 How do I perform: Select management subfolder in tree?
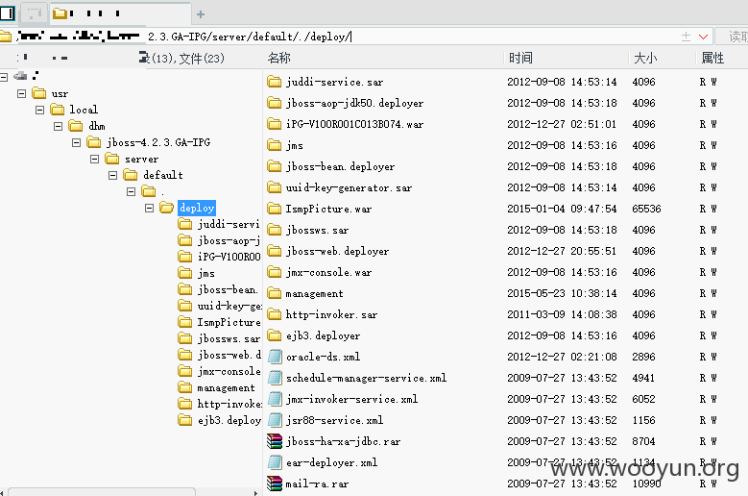(x=226, y=387)
